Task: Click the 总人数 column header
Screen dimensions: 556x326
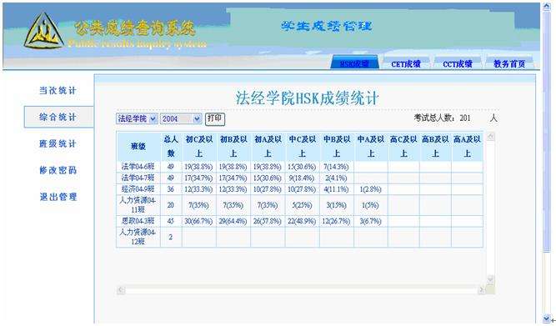Action: (x=171, y=147)
